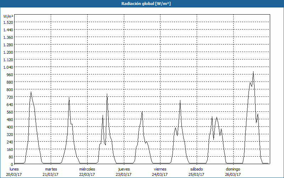Click the 320 axis label
The width and height of the screenshot is (284, 178).
10,135
